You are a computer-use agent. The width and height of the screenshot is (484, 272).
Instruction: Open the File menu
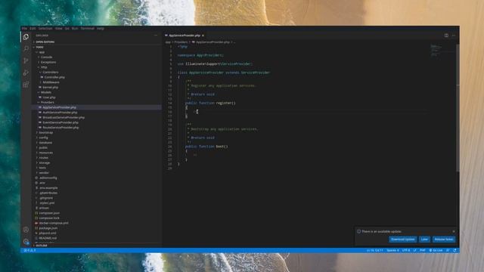(24, 29)
